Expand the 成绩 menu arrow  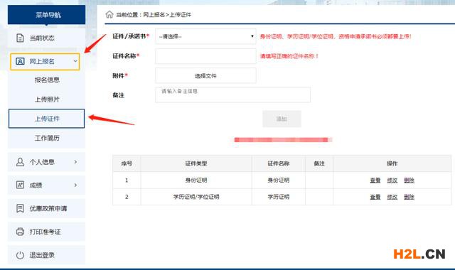pyautogui.click(x=75, y=185)
